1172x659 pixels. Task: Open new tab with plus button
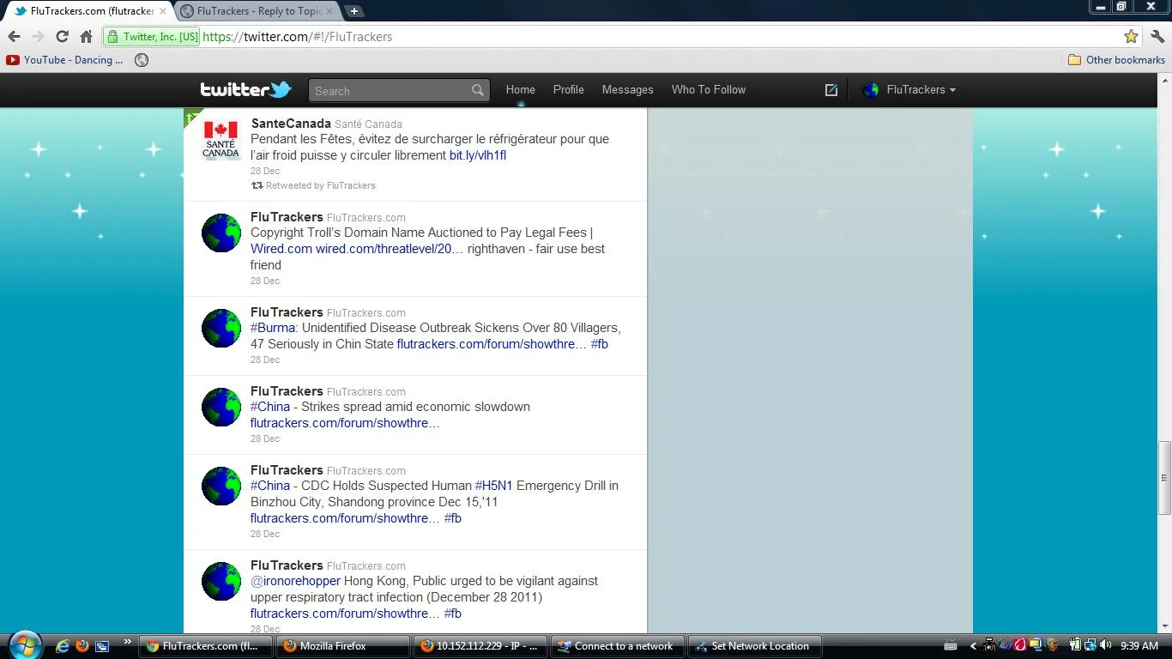tap(353, 11)
